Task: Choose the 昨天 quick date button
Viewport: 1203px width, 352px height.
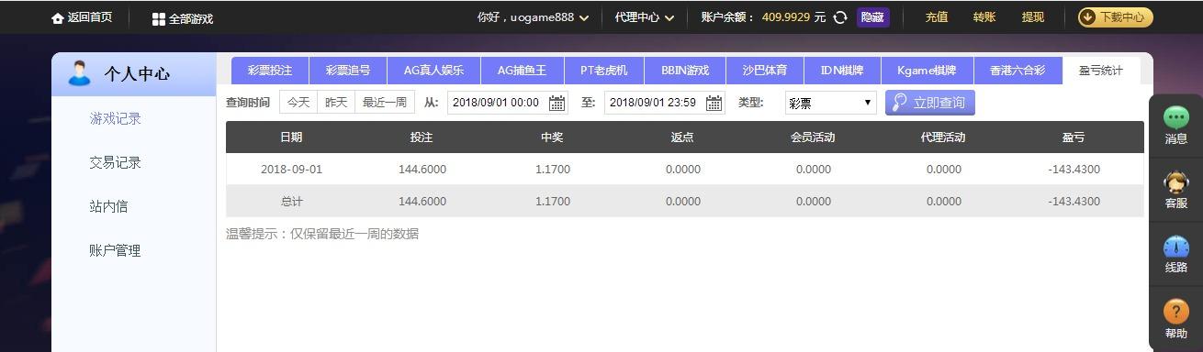Action: click(336, 103)
